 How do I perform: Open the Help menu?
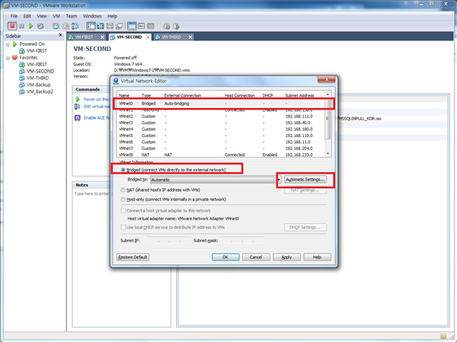112,16
